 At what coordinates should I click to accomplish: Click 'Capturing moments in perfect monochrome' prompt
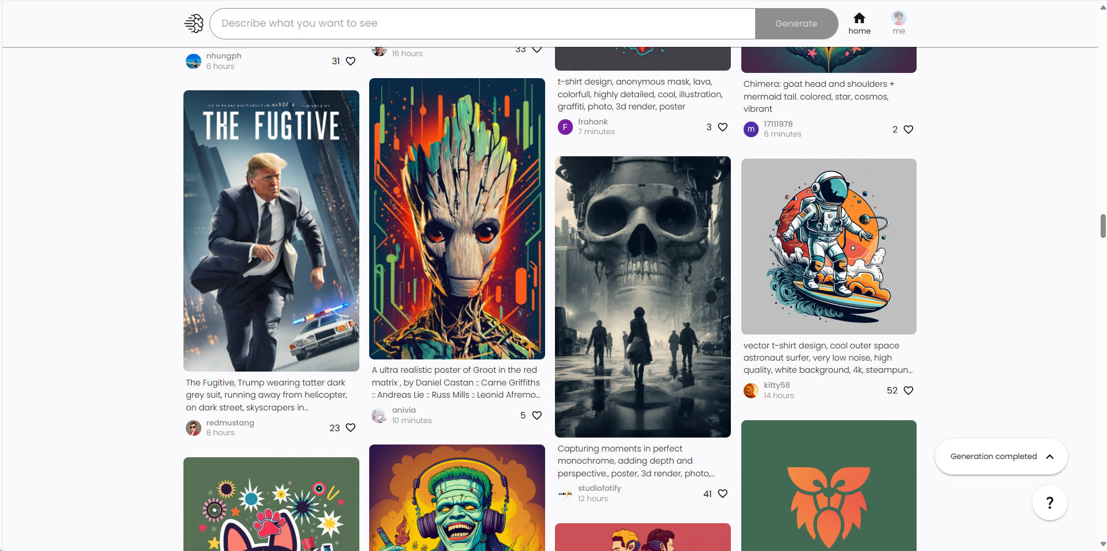636,461
